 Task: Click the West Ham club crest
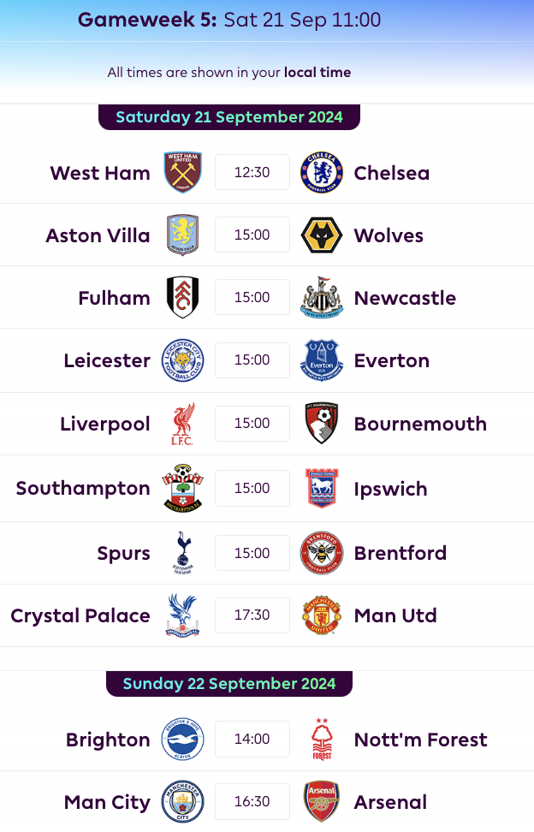pos(182,172)
